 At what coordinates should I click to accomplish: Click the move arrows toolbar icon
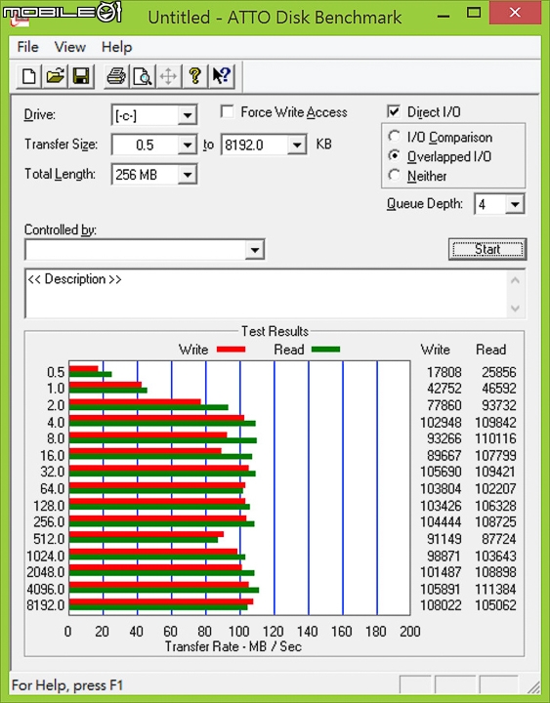click(x=169, y=76)
